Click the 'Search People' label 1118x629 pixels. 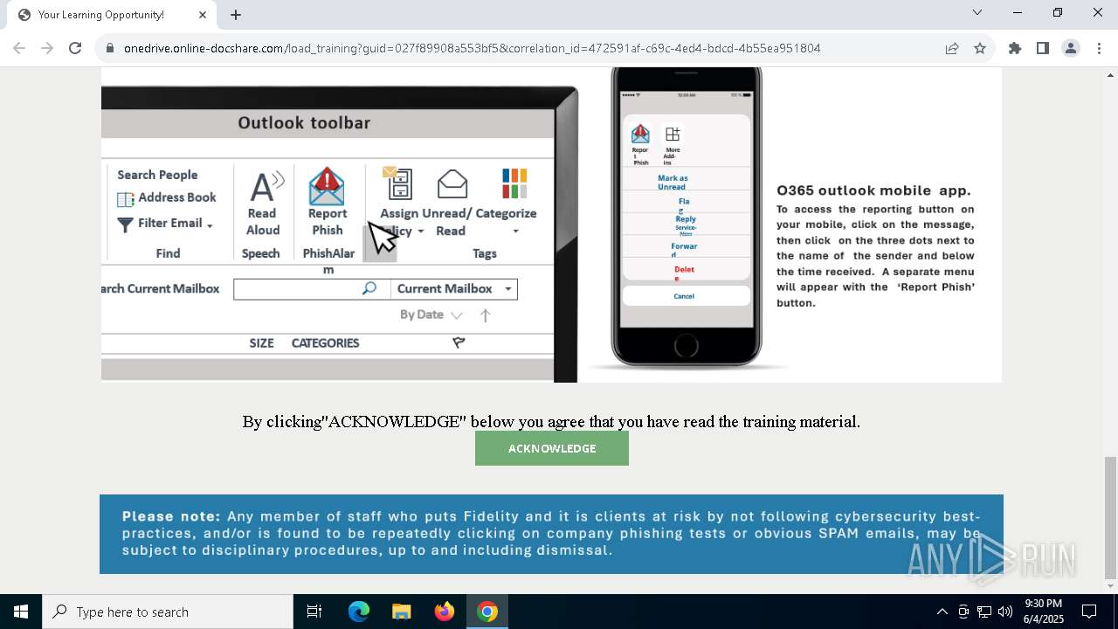tap(157, 175)
